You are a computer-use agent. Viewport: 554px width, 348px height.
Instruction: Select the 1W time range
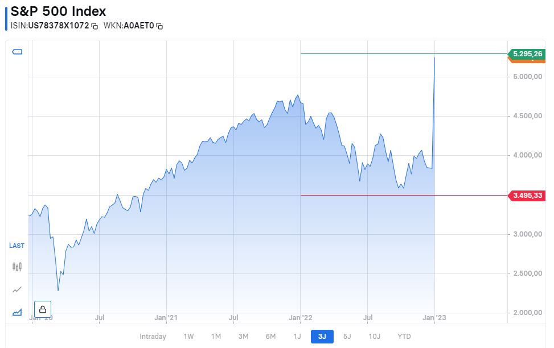pos(188,336)
